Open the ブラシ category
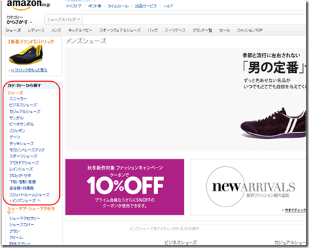 14,231
